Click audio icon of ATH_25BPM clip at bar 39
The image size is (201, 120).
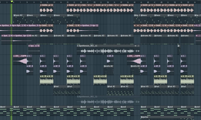click(x=128, y=56)
